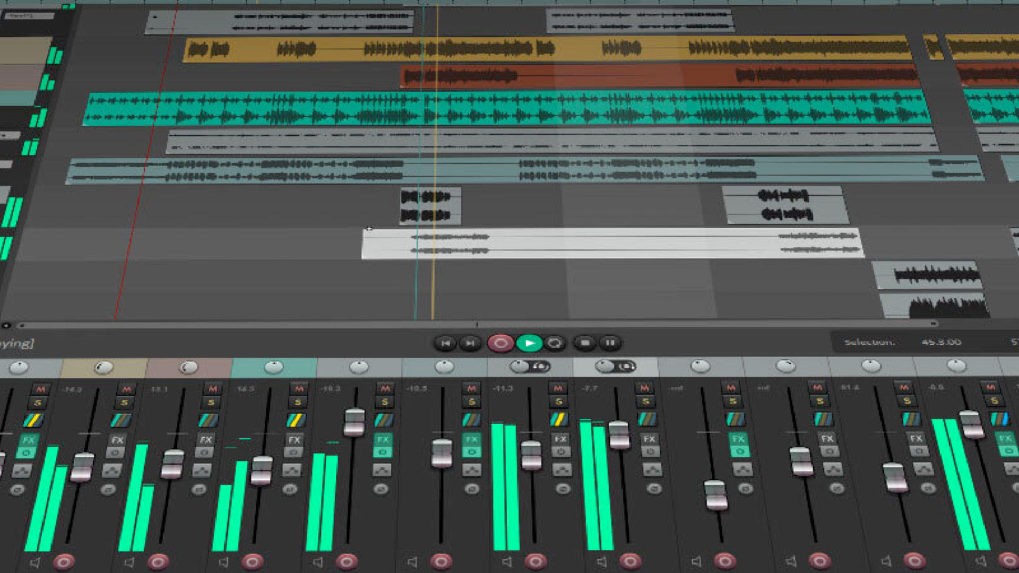The width and height of the screenshot is (1019, 573).
Task: Click the green Play button
Action: pyautogui.click(x=529, y=343)
